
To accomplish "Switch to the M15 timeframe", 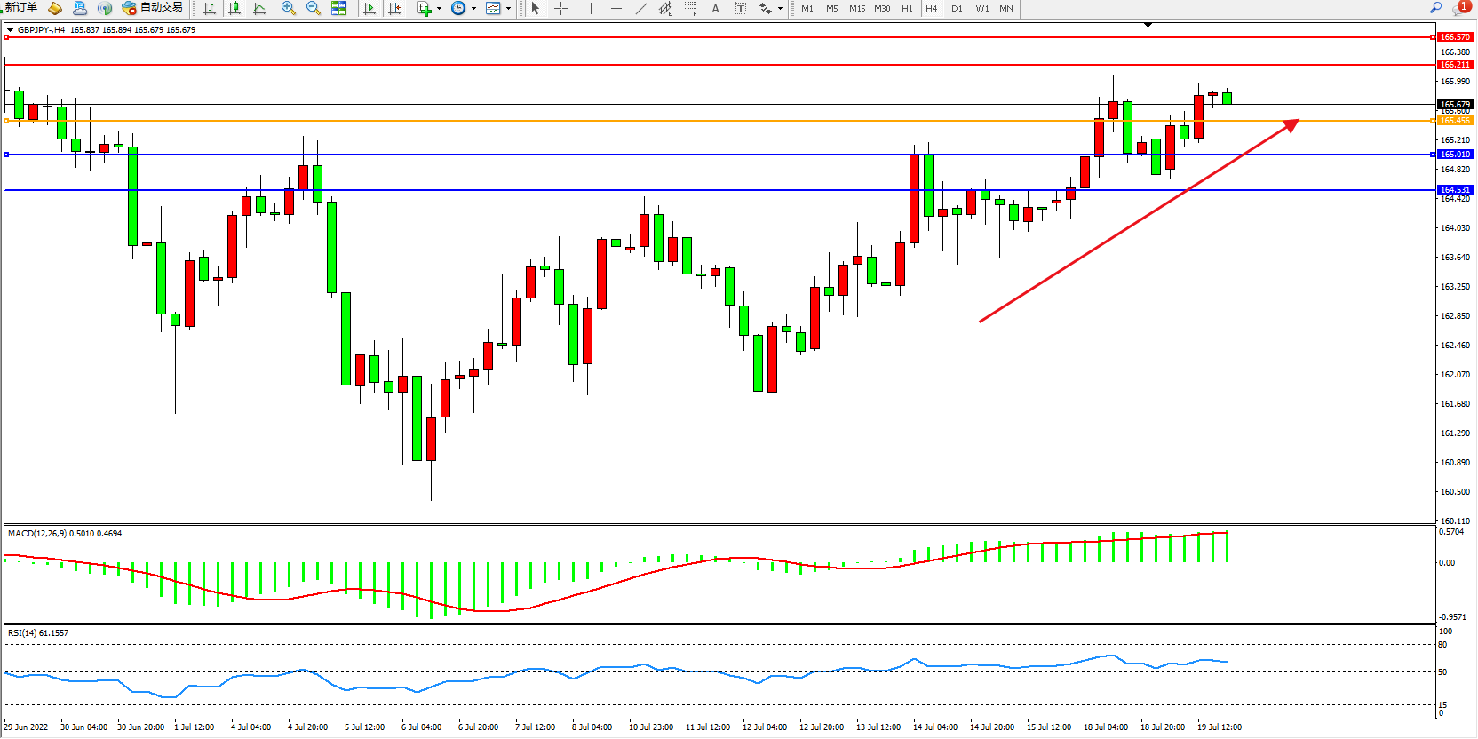I will tap(856, 8).
